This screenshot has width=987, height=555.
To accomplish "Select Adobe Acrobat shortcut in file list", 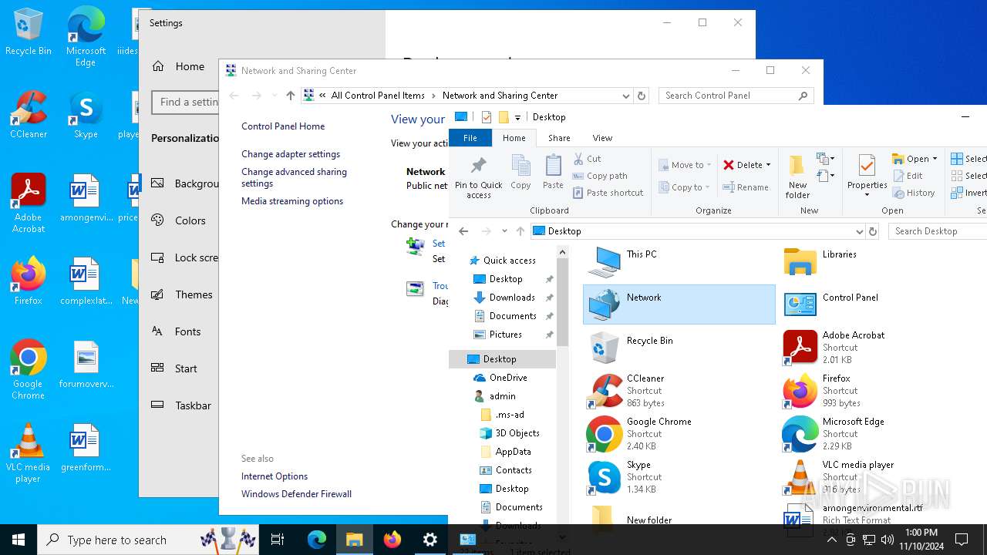I will [x=876, y=348].
